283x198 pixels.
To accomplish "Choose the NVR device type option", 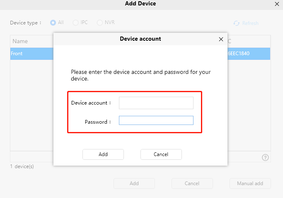I will coord(100,22).
